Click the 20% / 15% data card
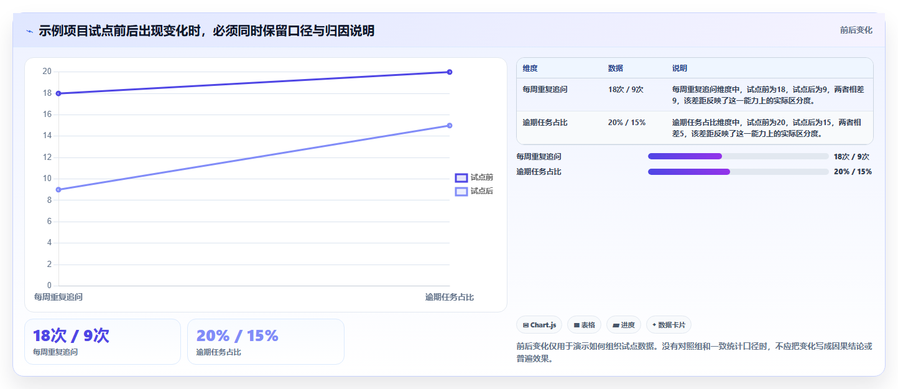The image size is (898, 389). click(266, 342)
